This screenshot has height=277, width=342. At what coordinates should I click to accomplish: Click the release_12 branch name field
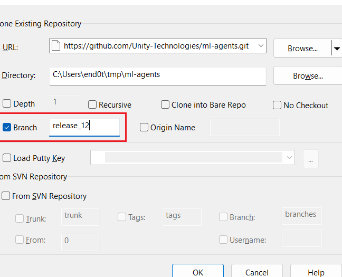click(84, 127)
